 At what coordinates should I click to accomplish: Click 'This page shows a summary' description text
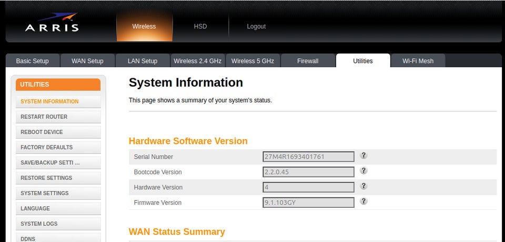pyautogui.click(x=200, y=100)
